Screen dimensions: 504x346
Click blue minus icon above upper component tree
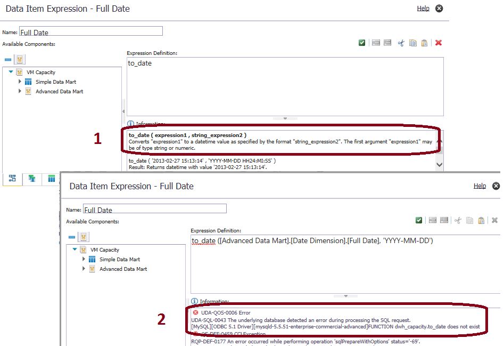click(8, 60)
